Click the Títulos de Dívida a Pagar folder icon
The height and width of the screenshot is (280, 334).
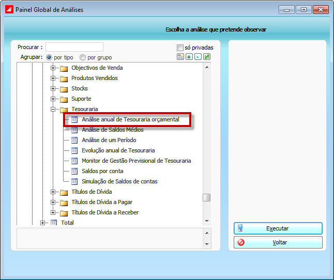click(x=64, y=203)
